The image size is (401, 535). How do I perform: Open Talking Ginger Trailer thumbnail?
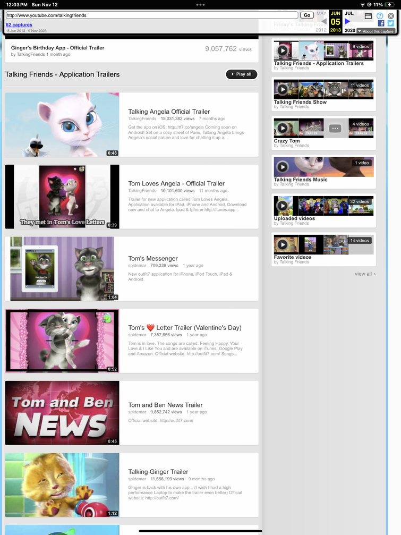[x=62, y=485]
